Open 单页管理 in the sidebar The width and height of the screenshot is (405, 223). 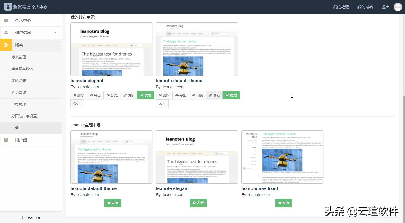pos(31,104)
